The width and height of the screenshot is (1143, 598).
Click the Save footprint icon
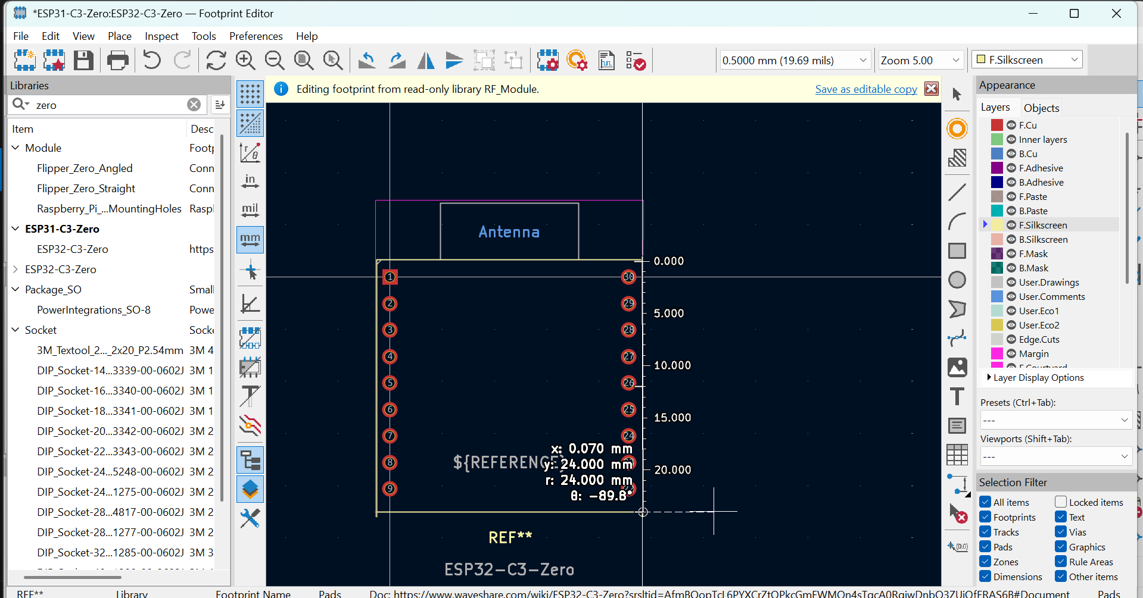(x=83, y=61)
